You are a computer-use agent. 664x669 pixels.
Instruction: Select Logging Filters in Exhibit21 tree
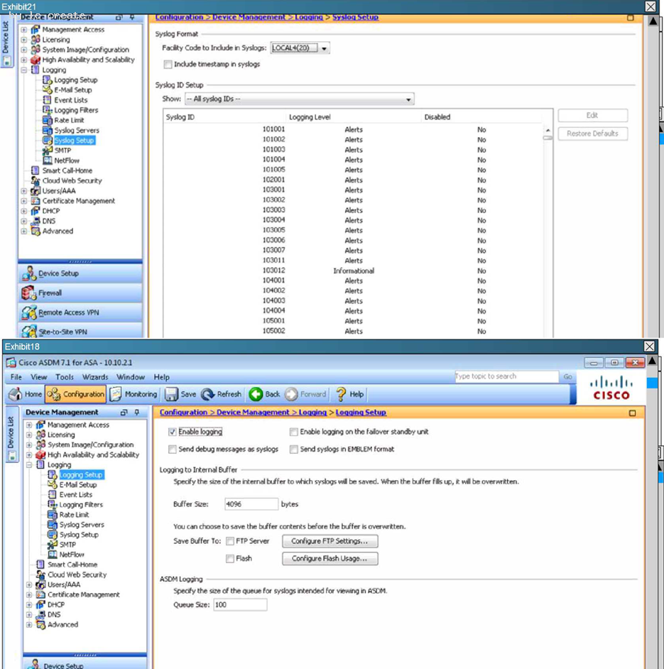click(x=76, y=110)
